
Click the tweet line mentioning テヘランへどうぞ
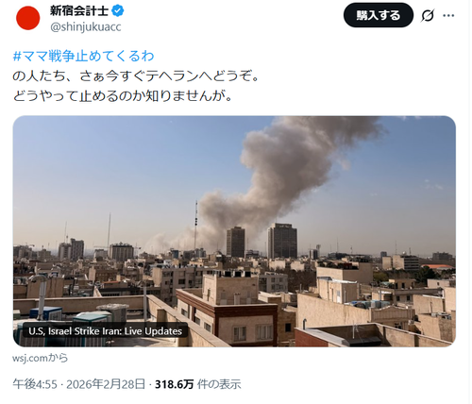[136, 76]
